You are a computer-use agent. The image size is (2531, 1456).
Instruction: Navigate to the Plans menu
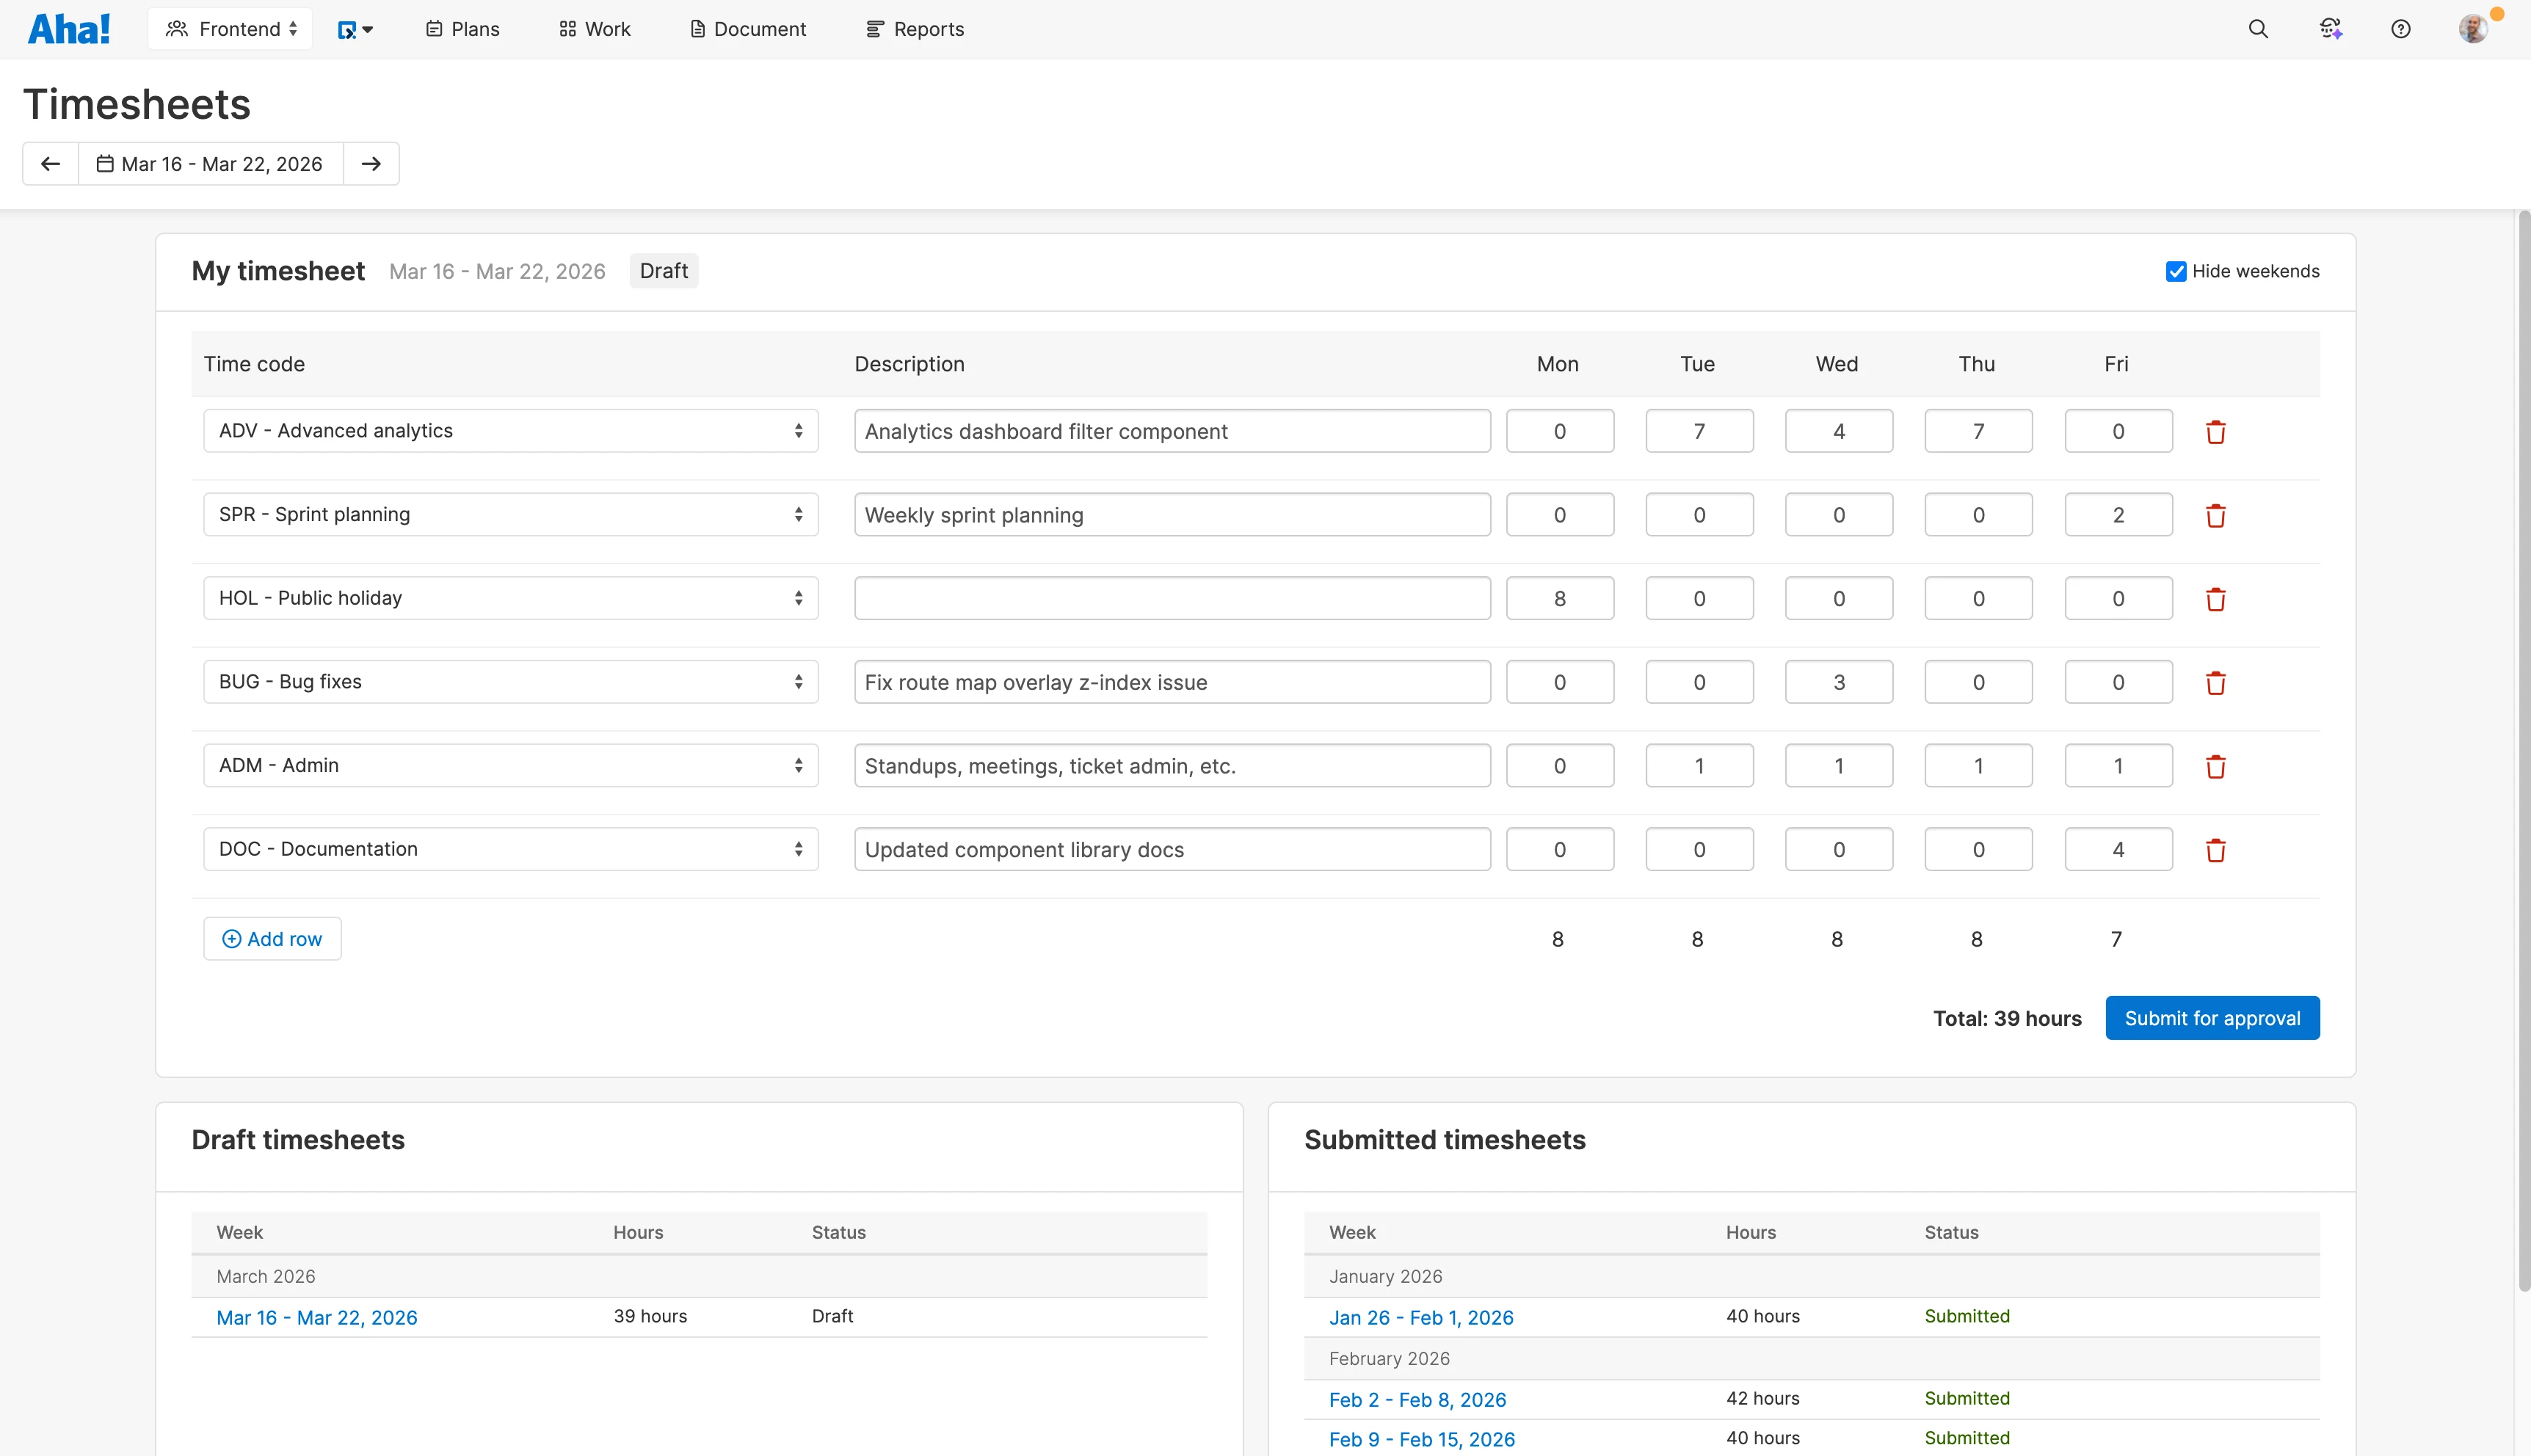pos(461,28)
